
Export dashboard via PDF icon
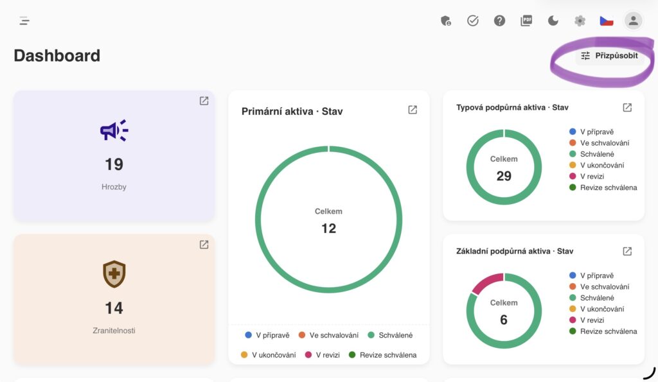point(526,21)
